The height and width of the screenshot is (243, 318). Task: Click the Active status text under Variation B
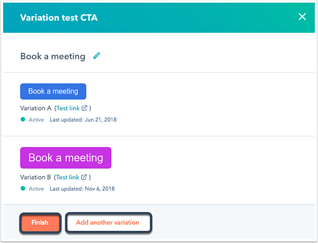click(x=36, y=188)
